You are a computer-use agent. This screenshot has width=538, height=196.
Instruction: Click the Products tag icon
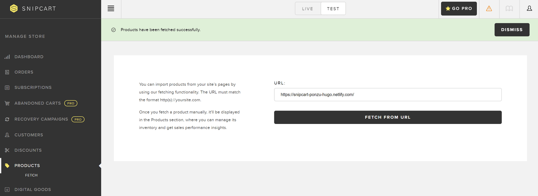tap(7, 166)
